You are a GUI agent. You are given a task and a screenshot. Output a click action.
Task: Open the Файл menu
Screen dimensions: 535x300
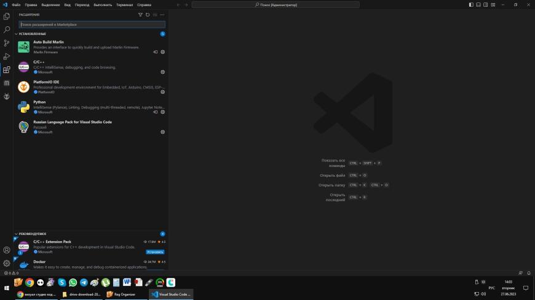[x=16, y=5]
